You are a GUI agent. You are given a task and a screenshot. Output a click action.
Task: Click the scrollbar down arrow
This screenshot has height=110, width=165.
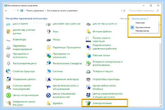pos(160,106)
